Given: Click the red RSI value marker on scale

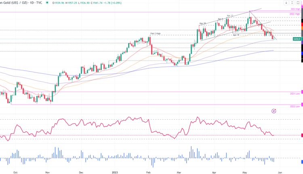Looking at the screenshot, I should [x=302, y=135].
